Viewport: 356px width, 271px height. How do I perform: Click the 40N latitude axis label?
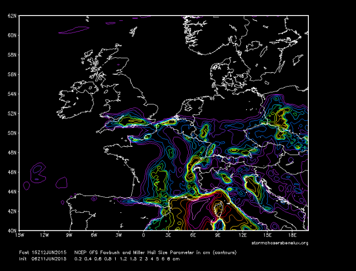(x=13, y=230)
